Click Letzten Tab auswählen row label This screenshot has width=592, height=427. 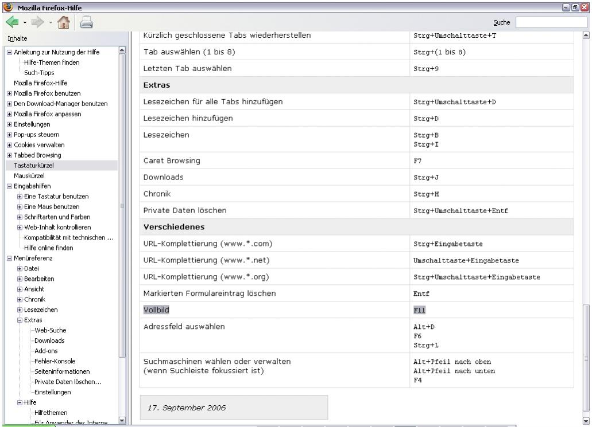pos(188,69)
